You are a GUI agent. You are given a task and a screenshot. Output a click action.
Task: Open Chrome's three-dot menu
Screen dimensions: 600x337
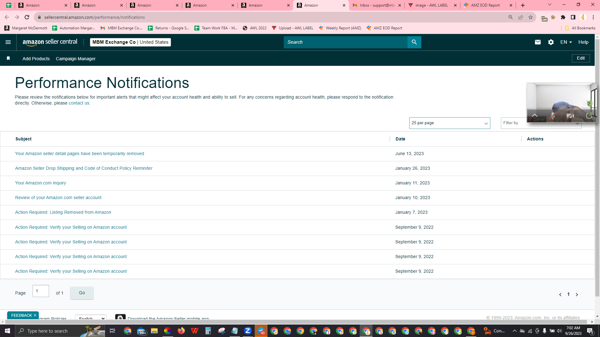click(593, 17)
